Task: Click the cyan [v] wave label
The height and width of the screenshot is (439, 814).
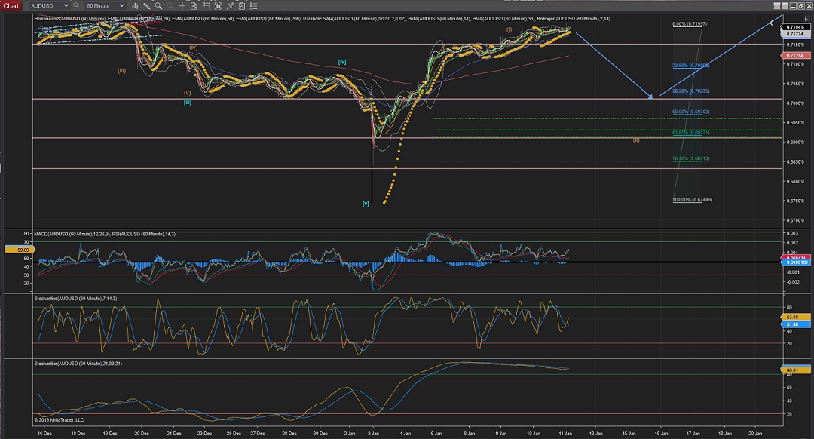Action: point(366,204)
